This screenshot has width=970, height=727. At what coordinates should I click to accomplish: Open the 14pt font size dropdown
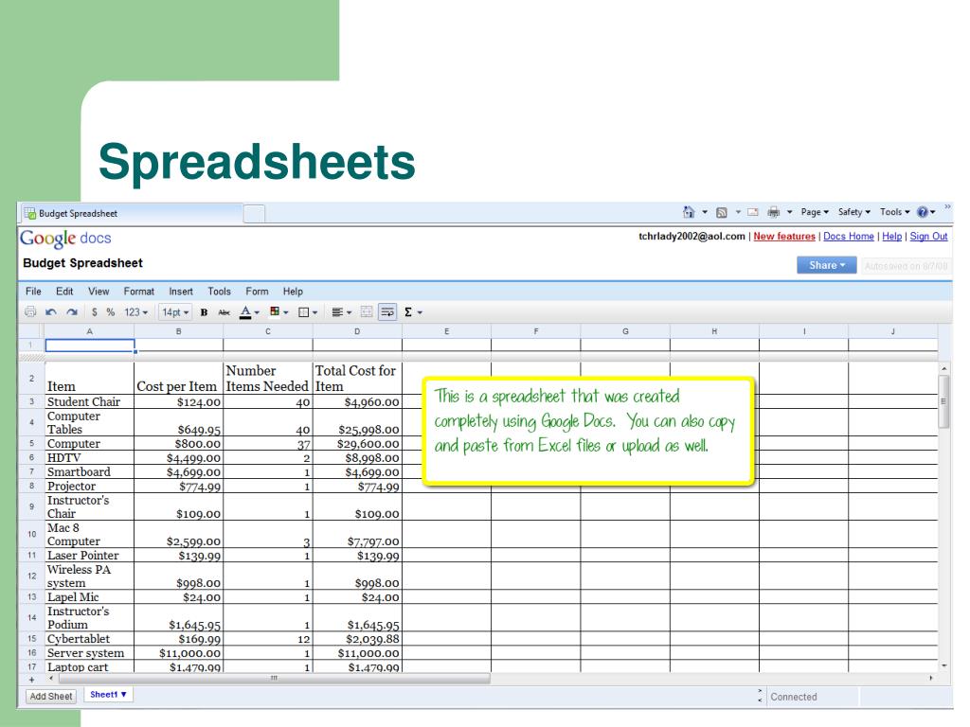175,312
